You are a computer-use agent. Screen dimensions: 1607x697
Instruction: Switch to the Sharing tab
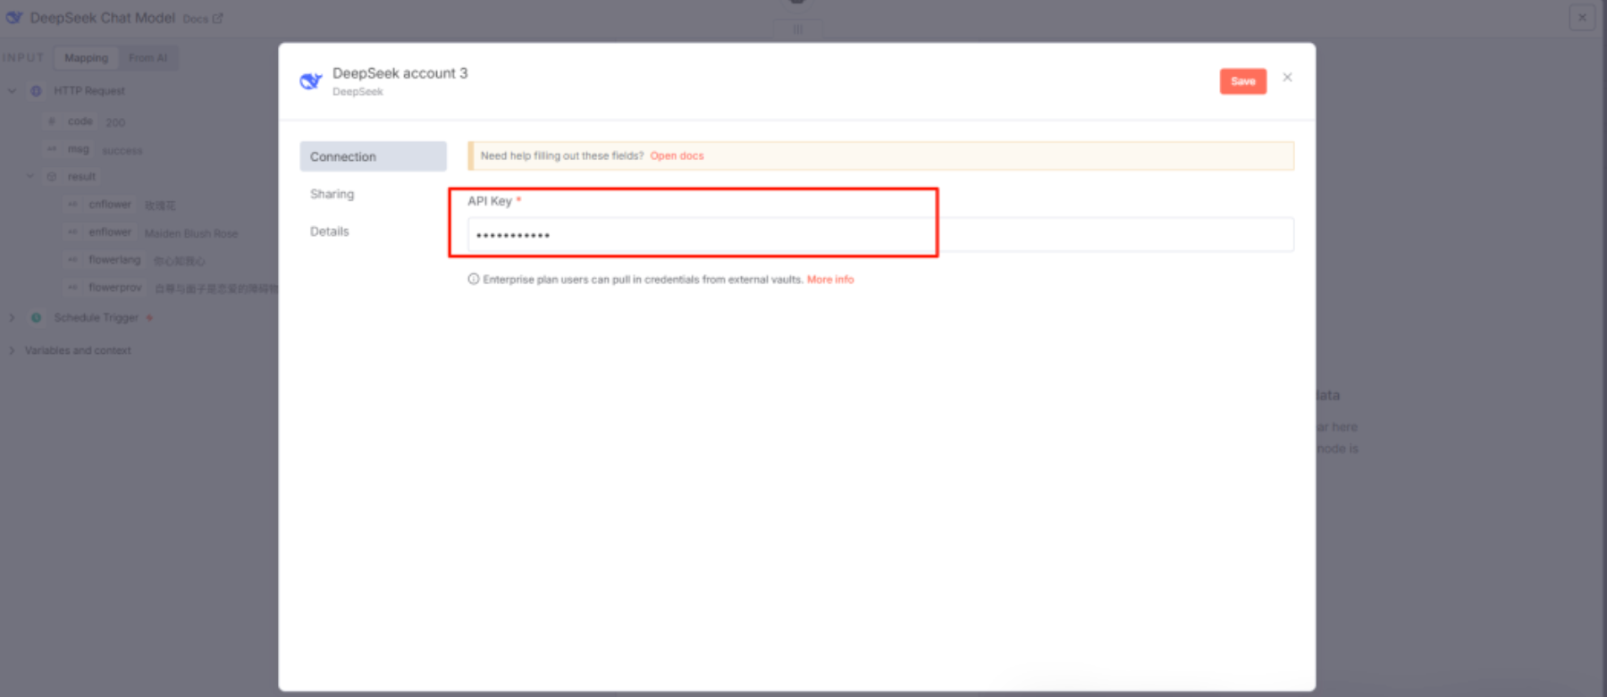click(x=332, y=194)
